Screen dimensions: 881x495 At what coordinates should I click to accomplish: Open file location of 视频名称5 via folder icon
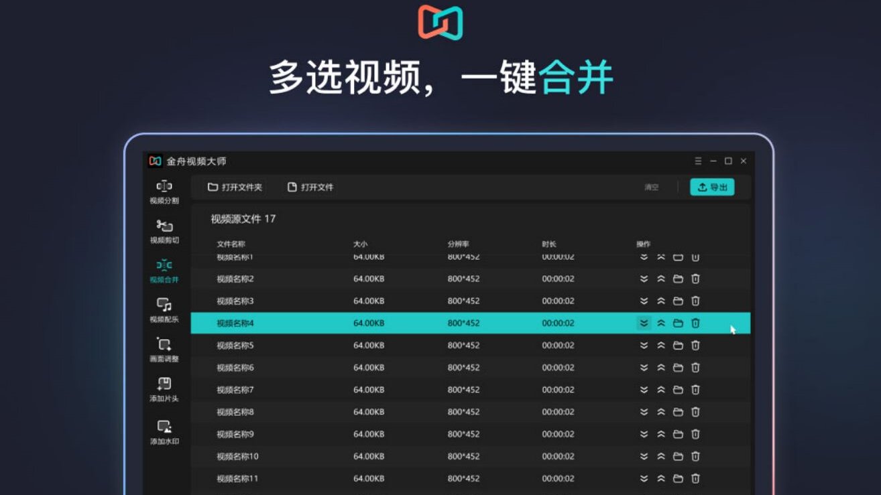pos(677,345)
